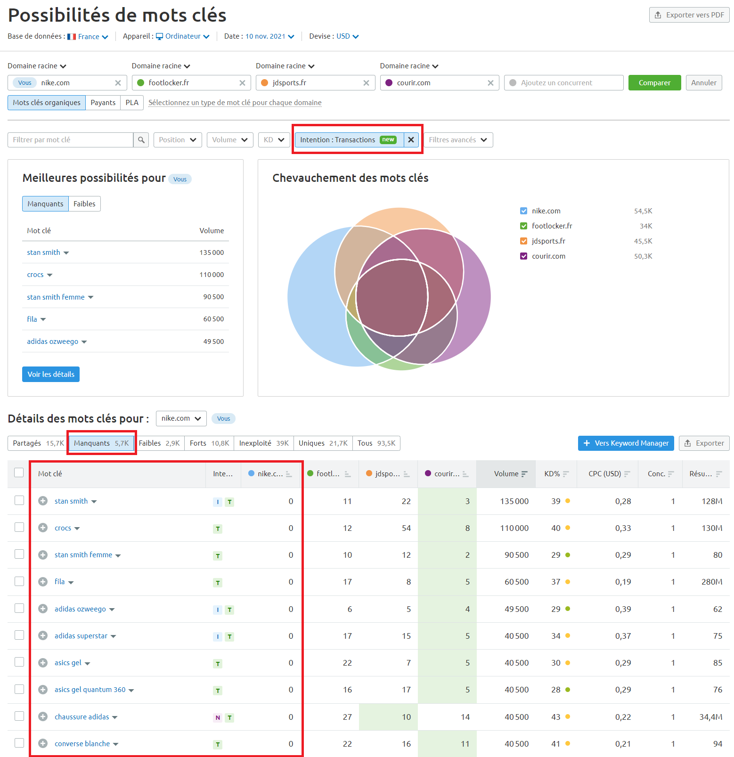Click the Filtrer par mot clé input
Screen dimensions: 734x757
coord(71,140)
